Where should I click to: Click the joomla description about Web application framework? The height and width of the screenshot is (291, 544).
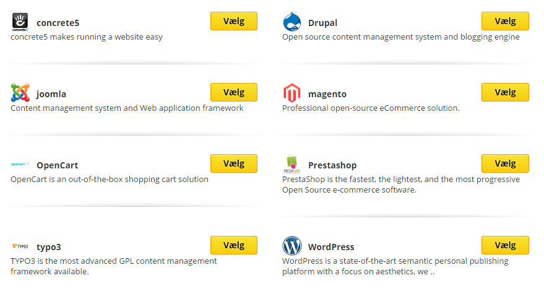tap(127, 108)
